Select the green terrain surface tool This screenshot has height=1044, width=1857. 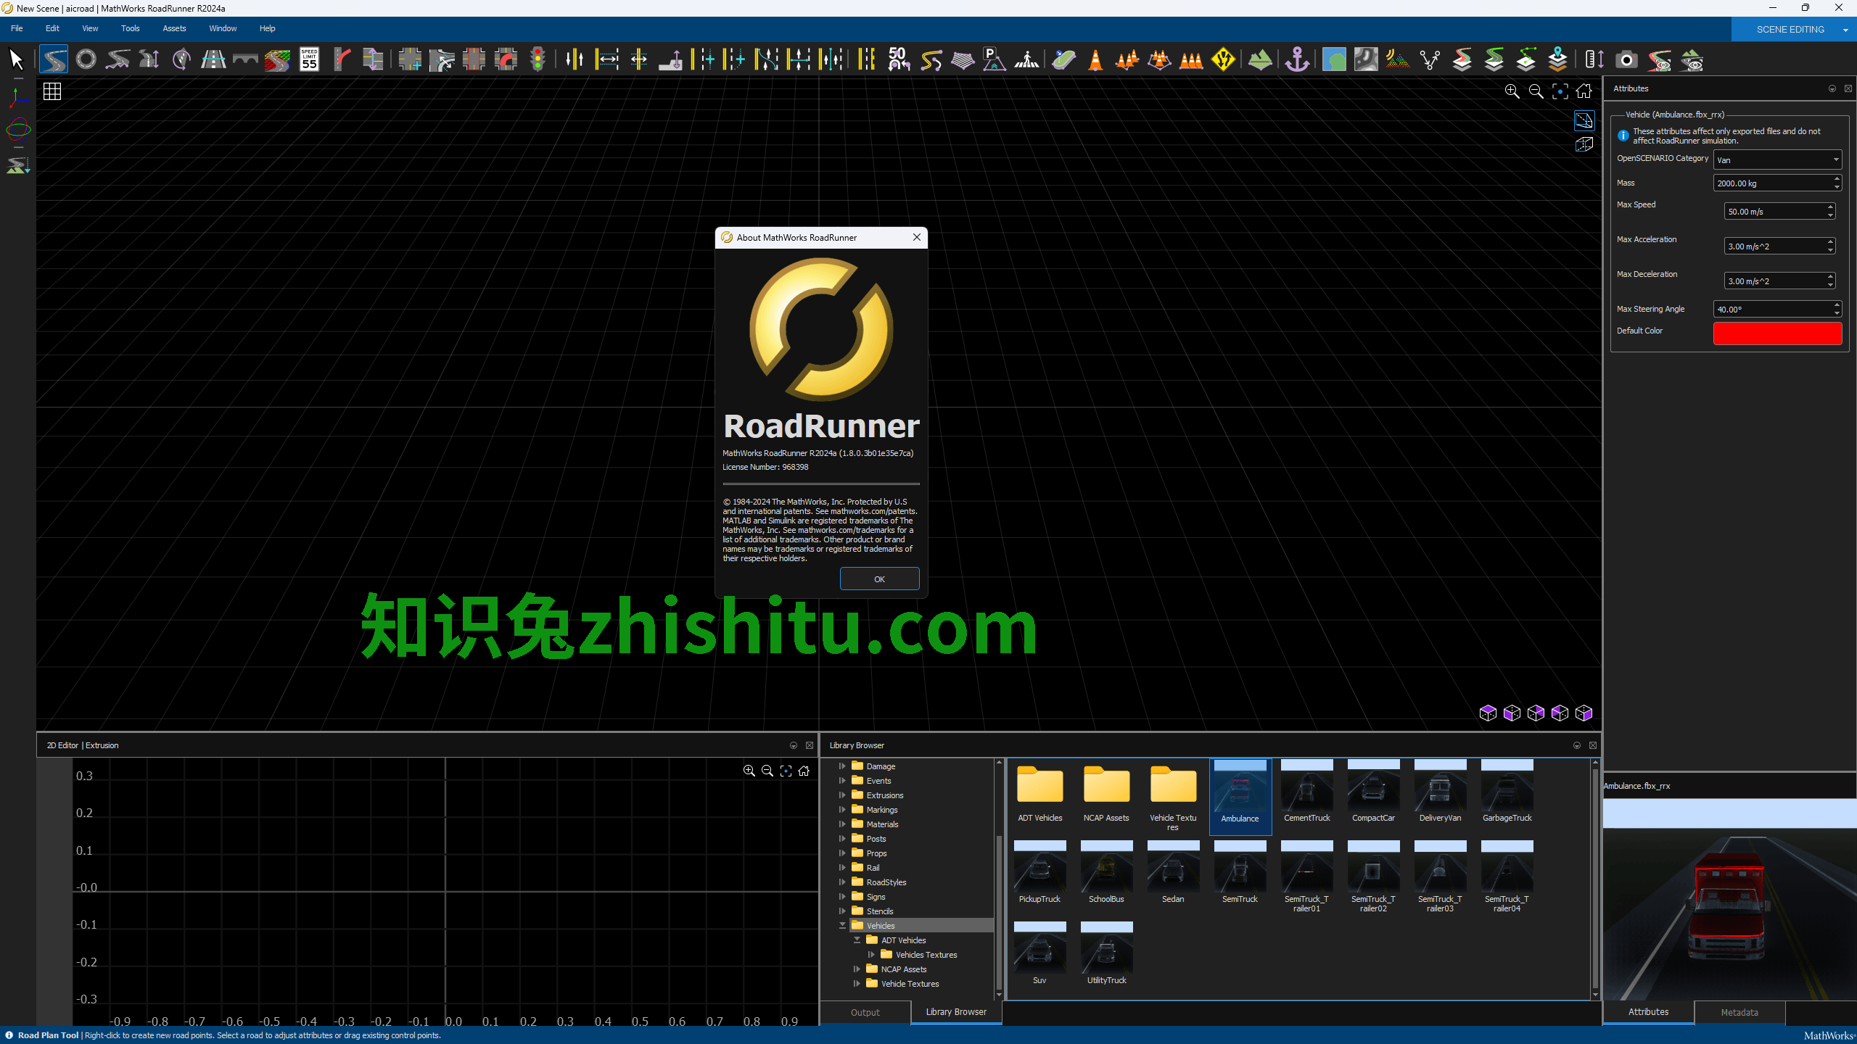tap(1260, 59)
